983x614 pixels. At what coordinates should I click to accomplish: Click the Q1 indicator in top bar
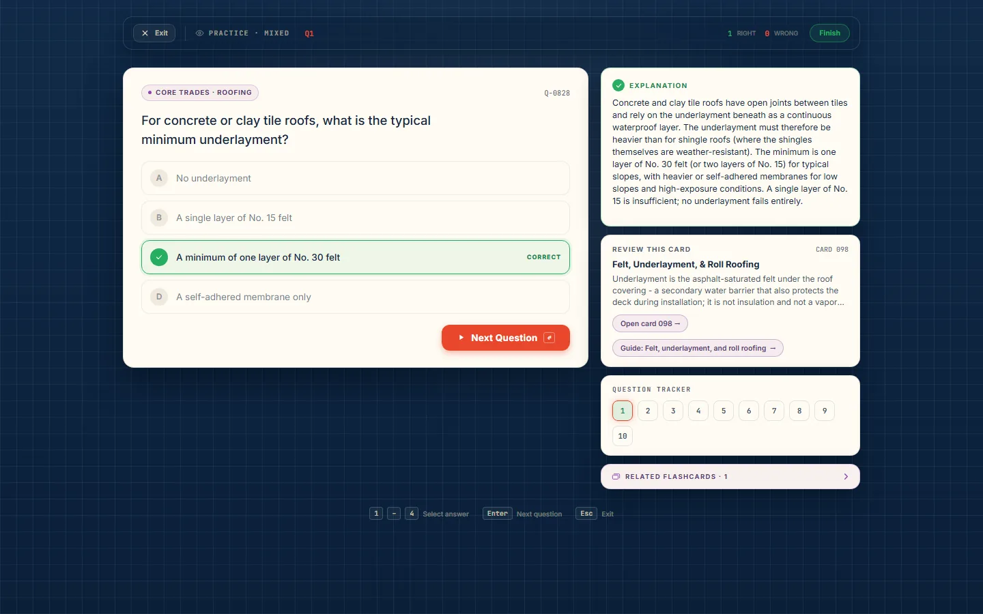click(x=309, y=33)
